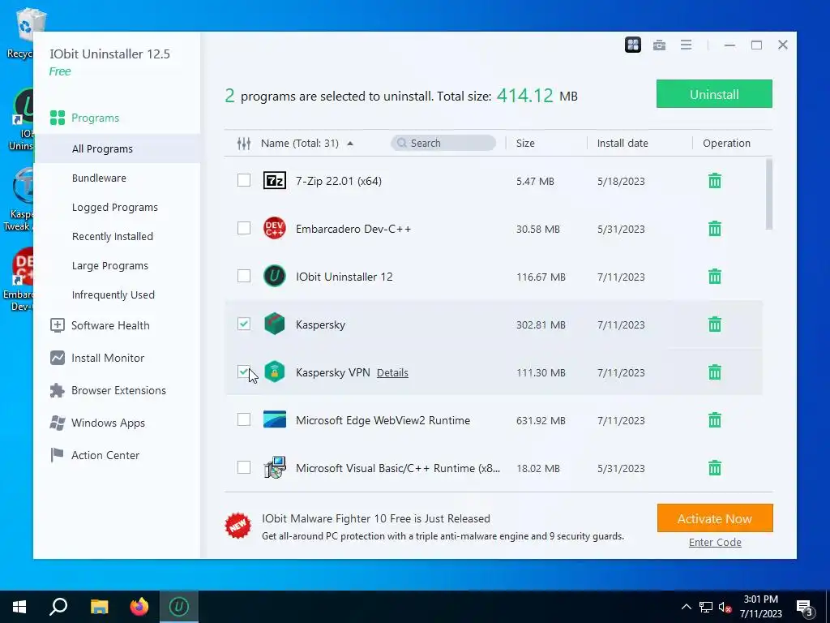Open the filter settings sliders icon
830x623 pixels.
[243, 143]
